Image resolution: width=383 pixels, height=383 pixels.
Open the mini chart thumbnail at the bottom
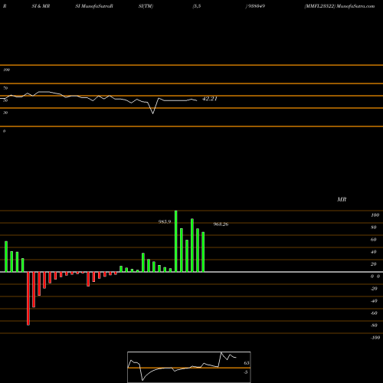pyautogui.click(x=189, y=367)
